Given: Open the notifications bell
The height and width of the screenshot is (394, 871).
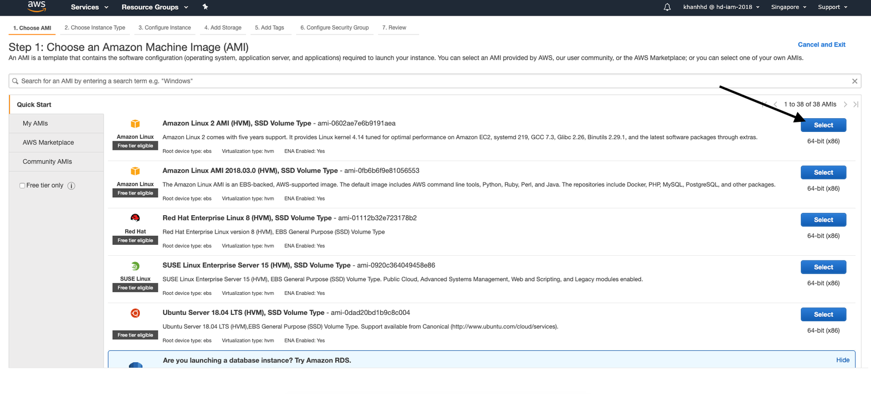Looking at the screenshot, I should click(667, 7).
